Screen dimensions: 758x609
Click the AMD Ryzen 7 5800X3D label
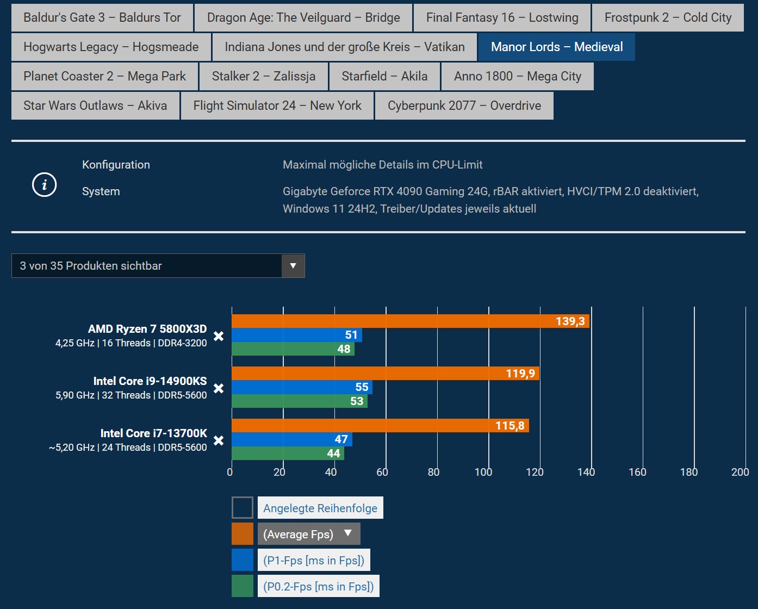coord(147,329)
